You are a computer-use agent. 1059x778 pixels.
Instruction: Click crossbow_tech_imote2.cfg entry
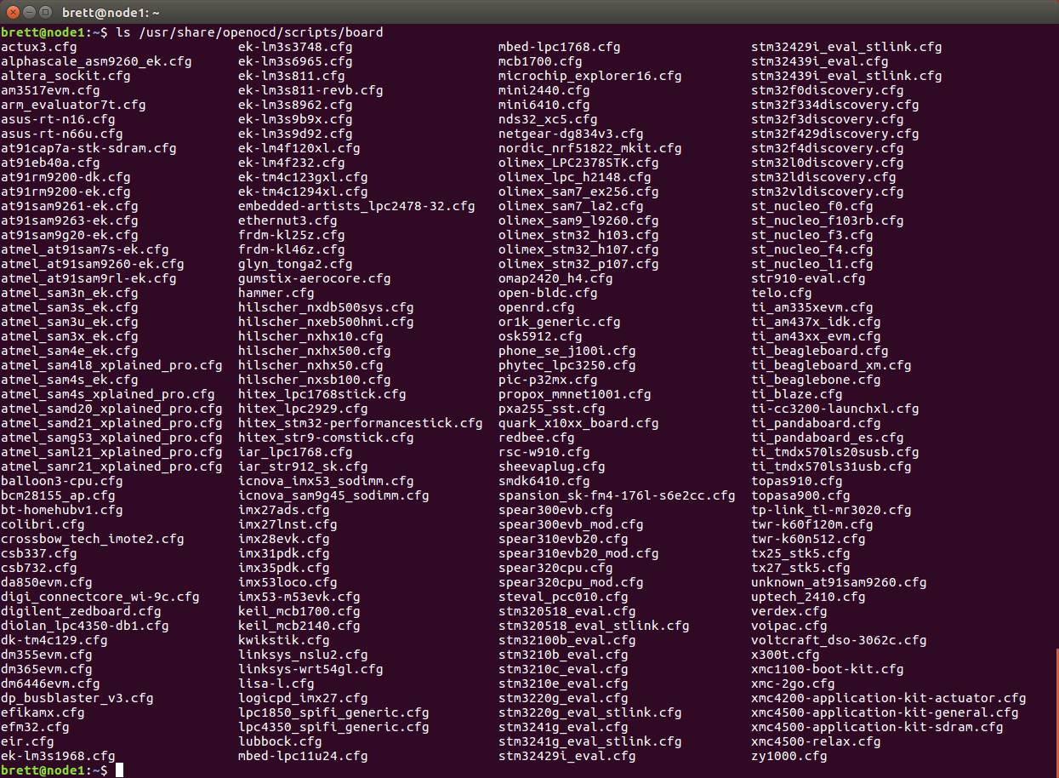tap(93, 539)
